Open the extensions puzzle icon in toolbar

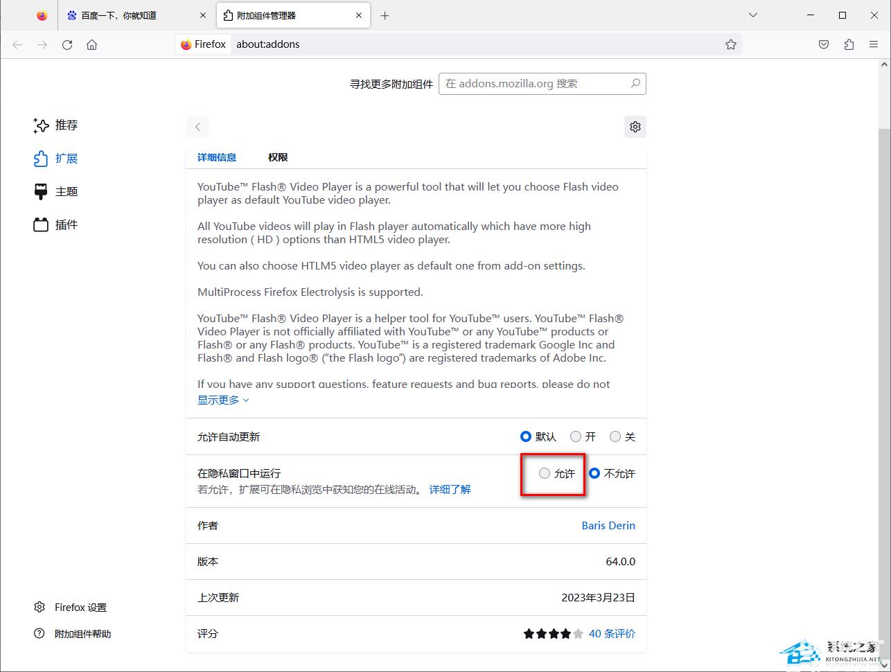click(849, 44)
